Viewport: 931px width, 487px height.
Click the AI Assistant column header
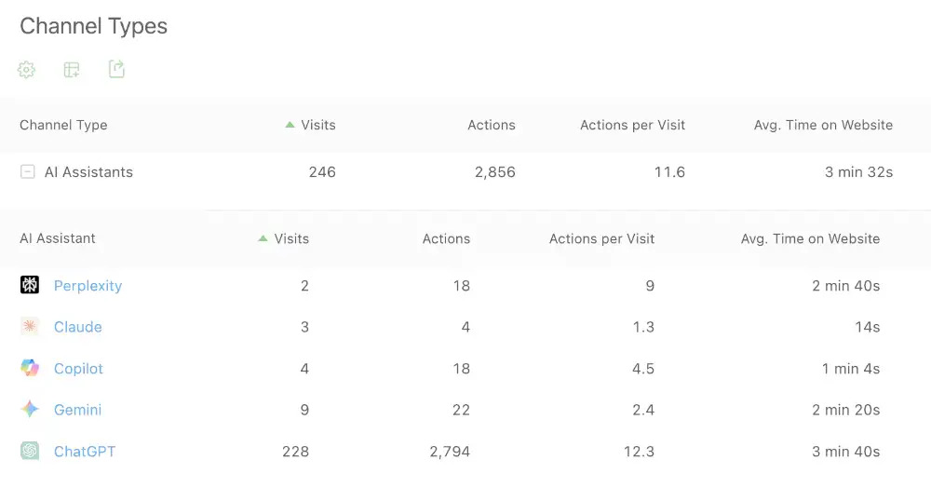pyautogui.click(x=58, y=238)
